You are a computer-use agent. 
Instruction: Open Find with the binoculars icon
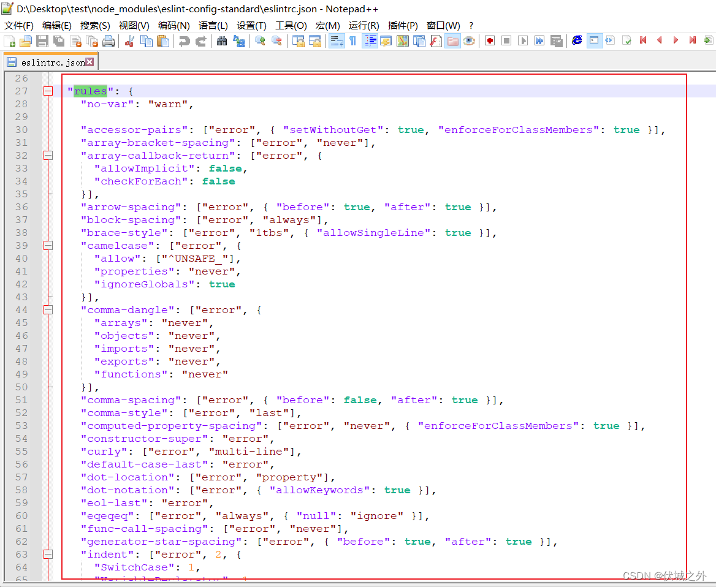click(222, 41)
